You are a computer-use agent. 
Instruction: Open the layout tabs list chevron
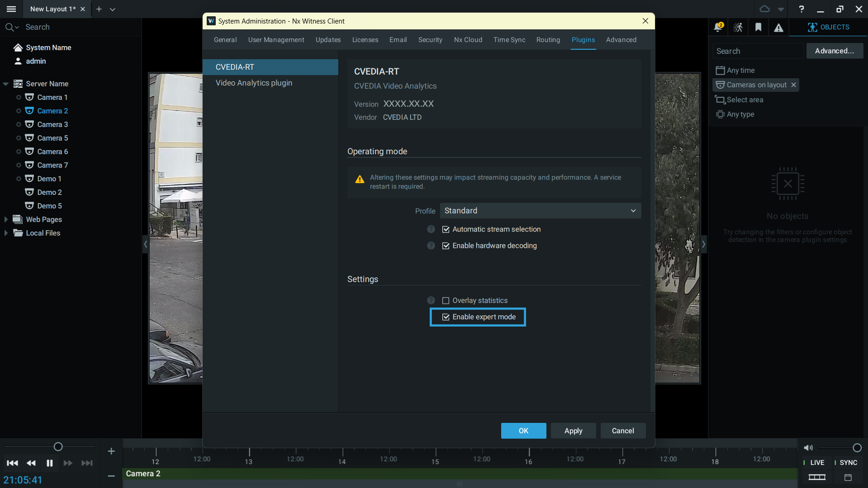(113, 9)
